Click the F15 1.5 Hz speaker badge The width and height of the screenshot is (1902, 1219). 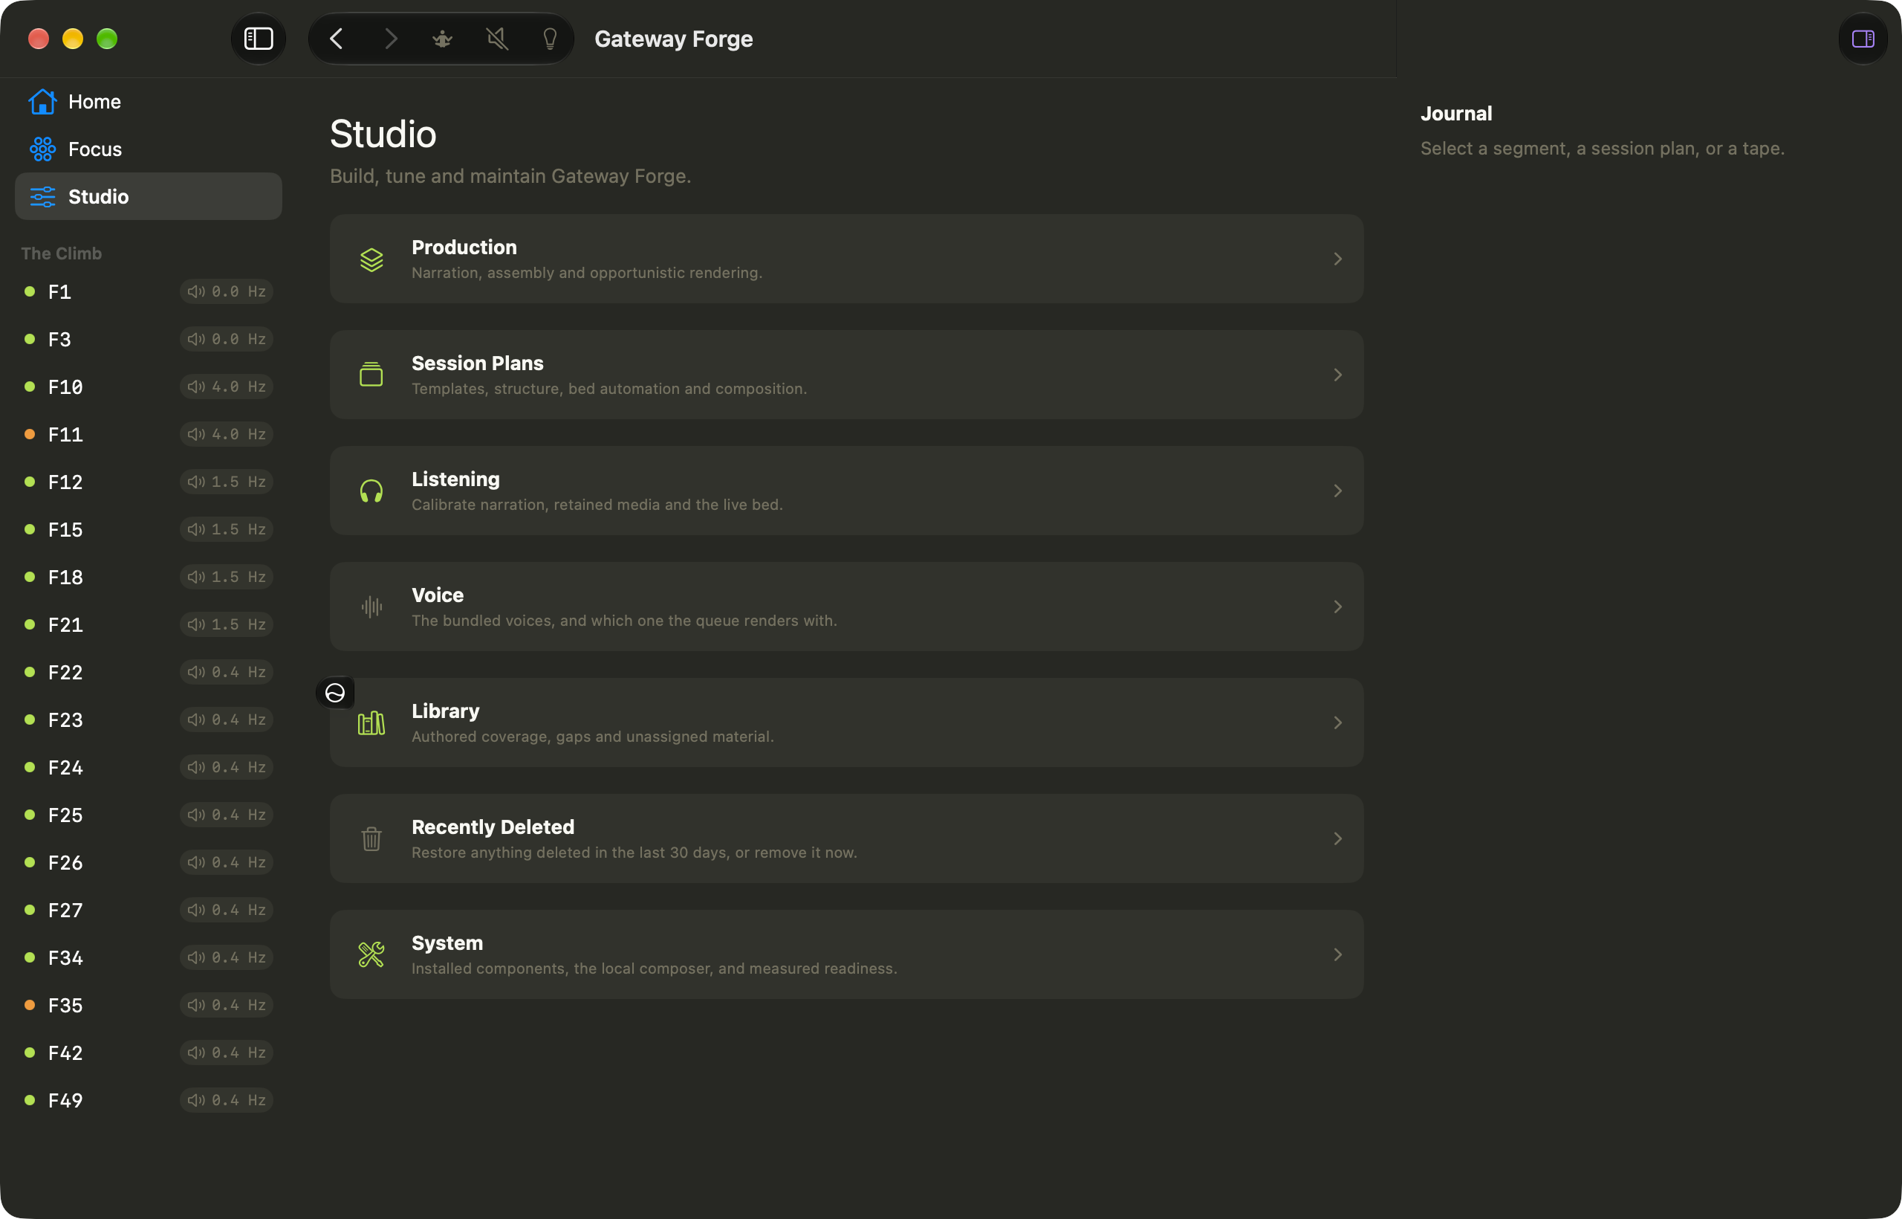(227, 528)
